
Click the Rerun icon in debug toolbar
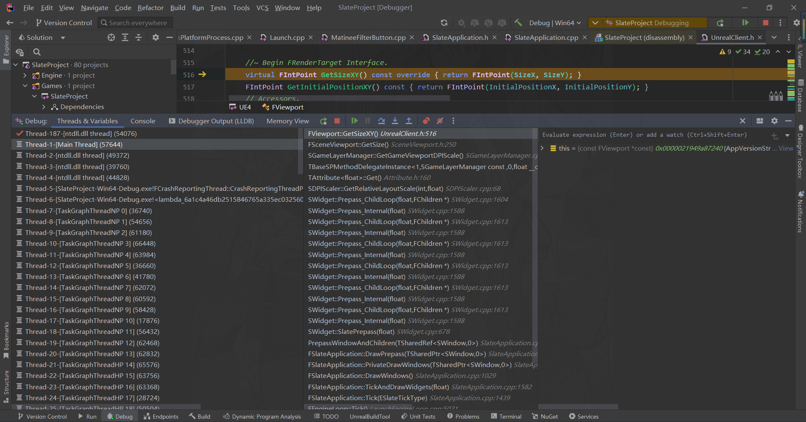tap(323, 121)
